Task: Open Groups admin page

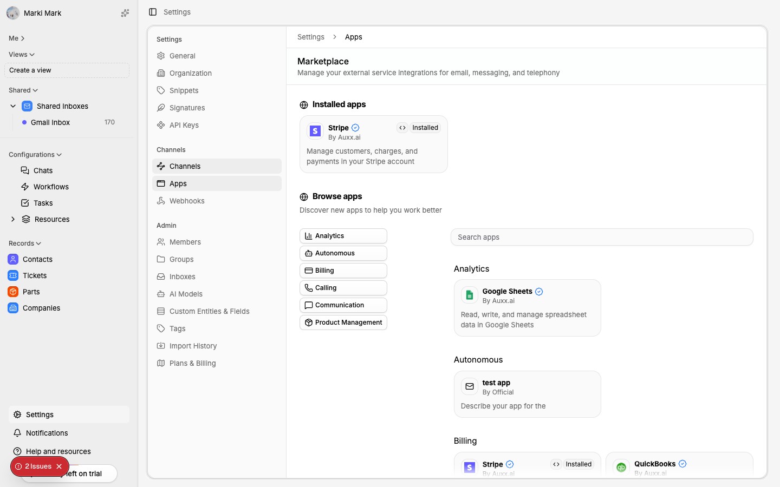Action: click(217, 259)
